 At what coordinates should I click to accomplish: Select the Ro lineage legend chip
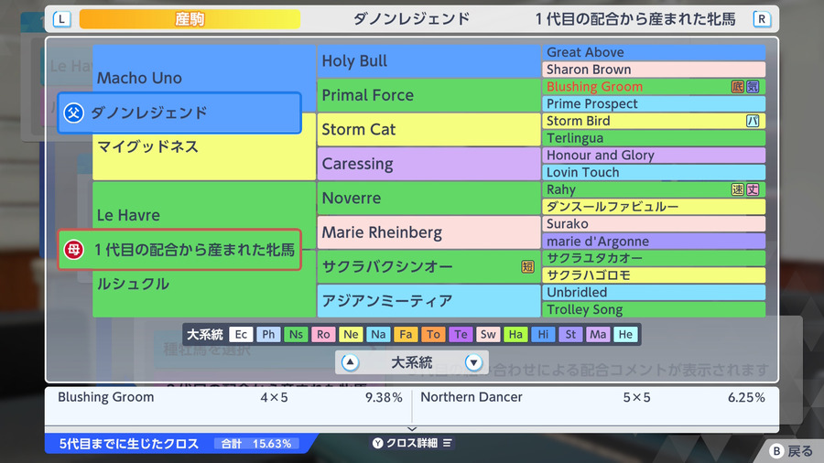(x=323, y=334)
